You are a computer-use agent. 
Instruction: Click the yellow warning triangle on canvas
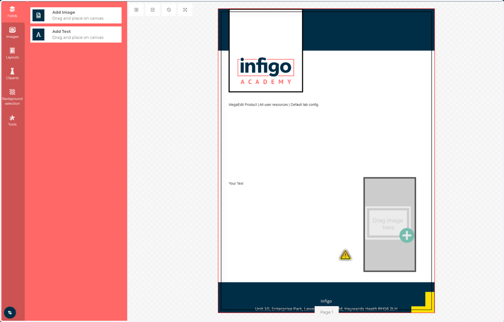[x=345, y=255]
